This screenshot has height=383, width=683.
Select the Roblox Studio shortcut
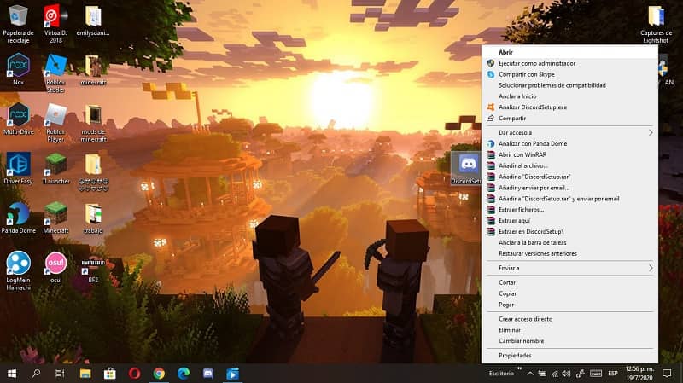55,73
